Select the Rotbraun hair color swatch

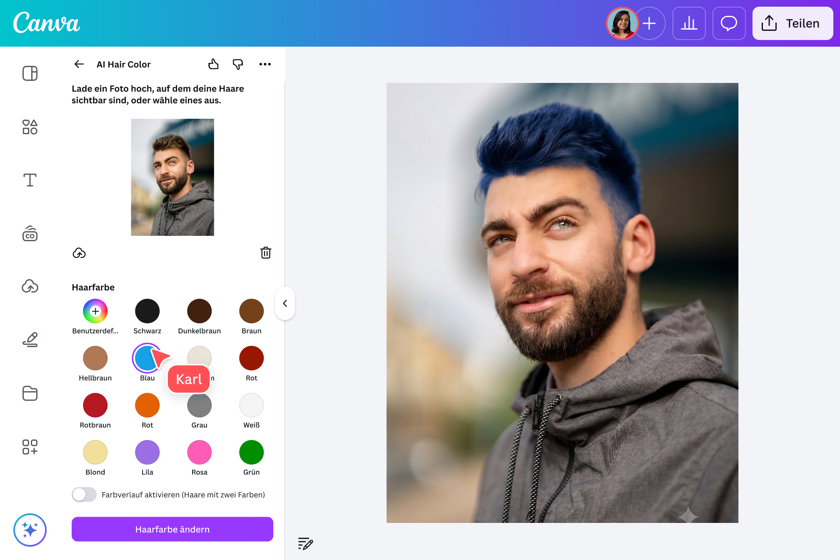point(95,405)
